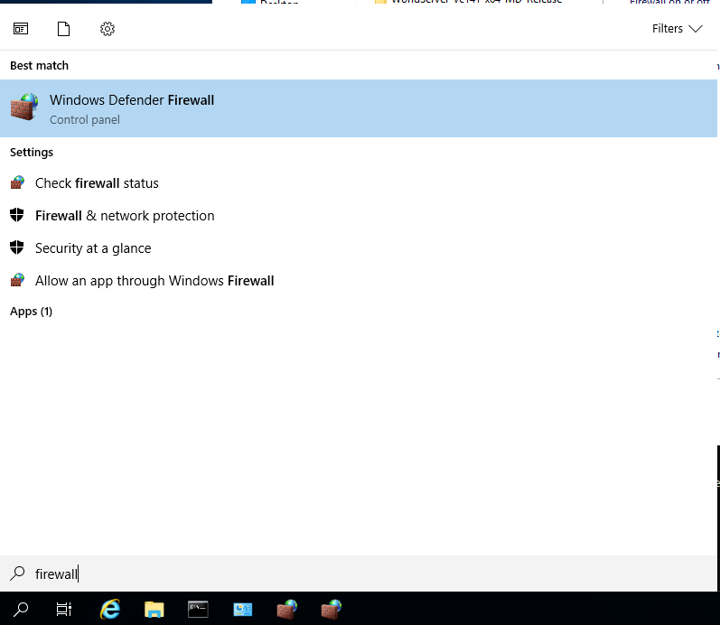
Task: Expand the Filters dropdown
Action: 678,29
